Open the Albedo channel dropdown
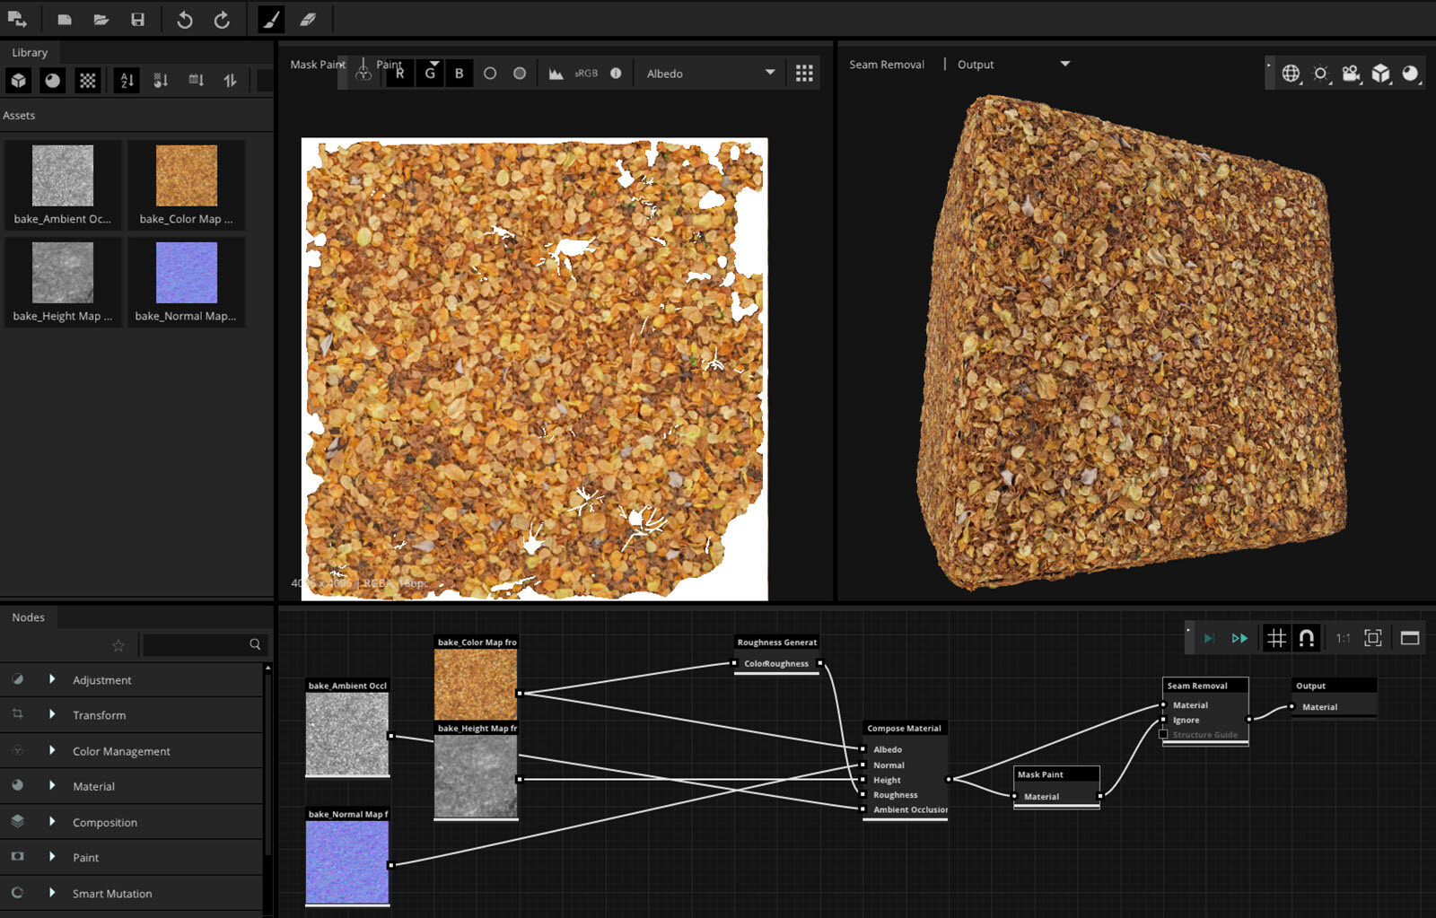Screen dimensions: 1436x918 pyautogui.click(x=709, y=73)
